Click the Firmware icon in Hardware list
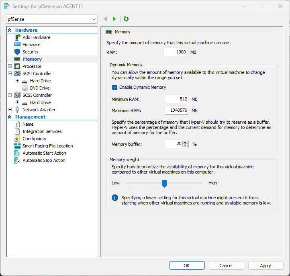This screenshot has width=290, height=276. (x=17, y=45)
